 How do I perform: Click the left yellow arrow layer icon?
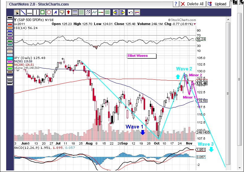click(x=115, y=12)
